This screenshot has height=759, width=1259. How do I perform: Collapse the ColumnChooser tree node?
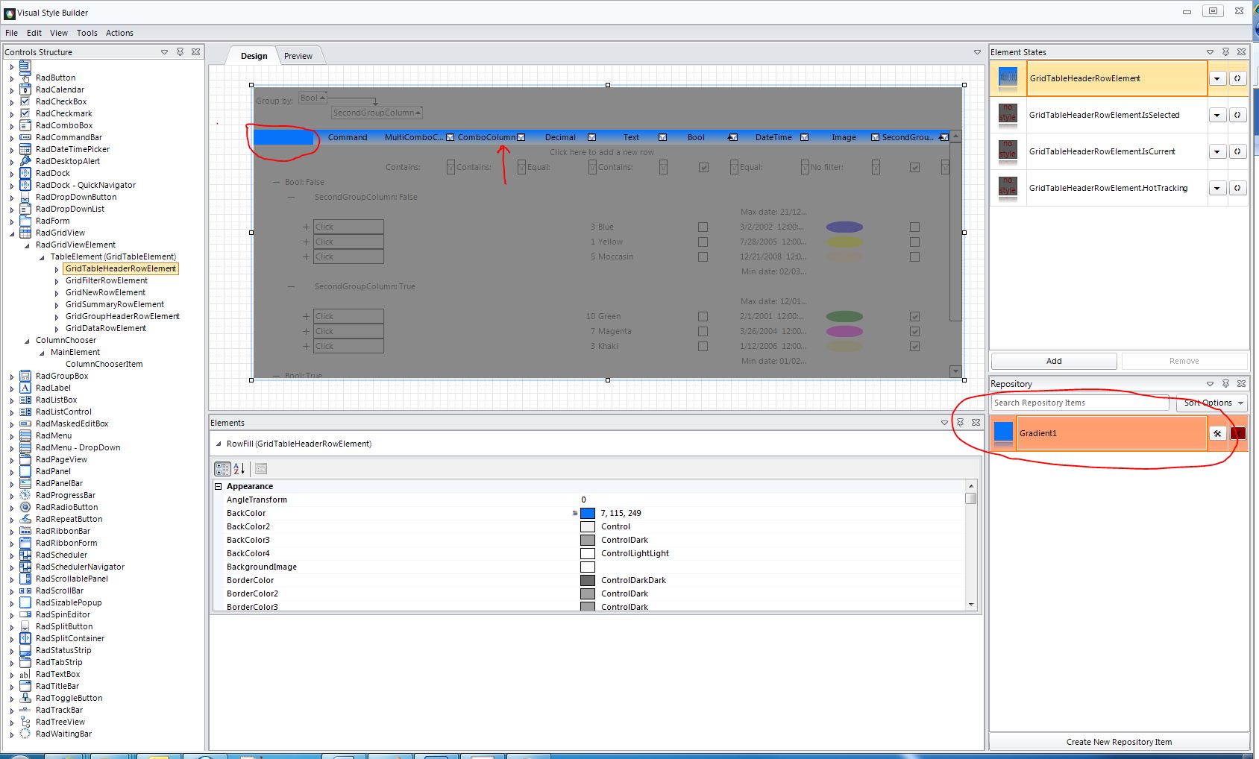click(x=27, y=340)
